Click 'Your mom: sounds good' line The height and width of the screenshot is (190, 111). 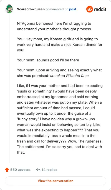48,60
